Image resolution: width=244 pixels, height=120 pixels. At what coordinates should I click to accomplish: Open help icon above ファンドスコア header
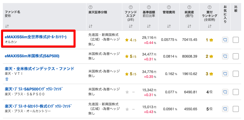[131, 7]
